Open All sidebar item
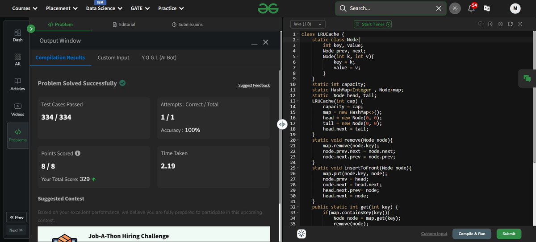The height and width of the screenshot is (242, 536). (17, 60)
